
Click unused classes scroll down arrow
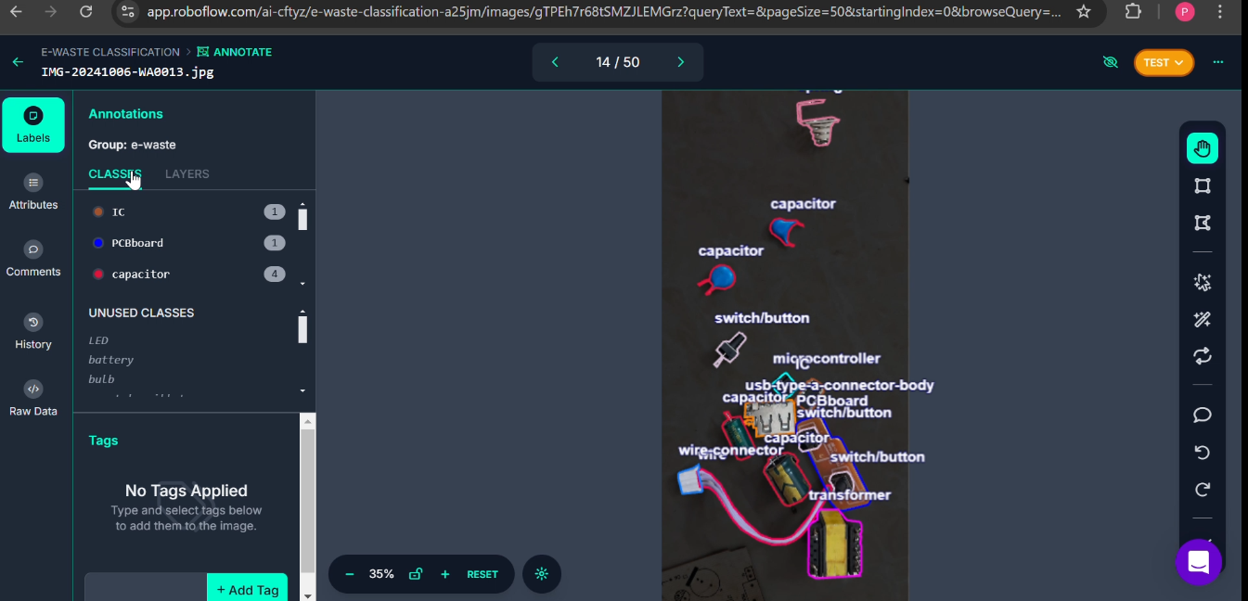pyautogui.click(x=302, y=391)
